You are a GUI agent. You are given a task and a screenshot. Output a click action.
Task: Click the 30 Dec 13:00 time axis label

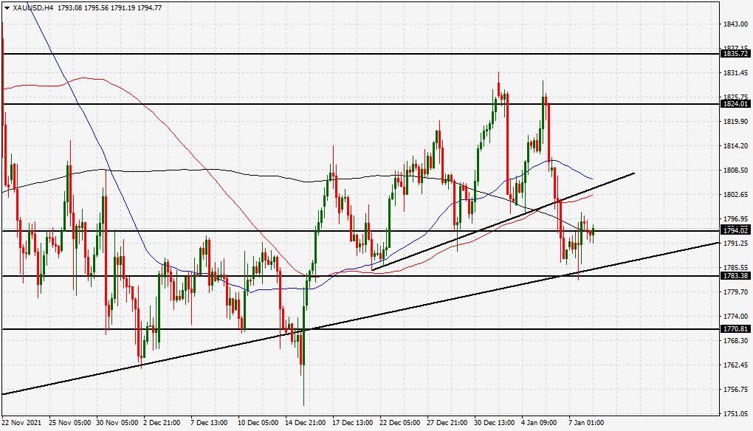494,423
